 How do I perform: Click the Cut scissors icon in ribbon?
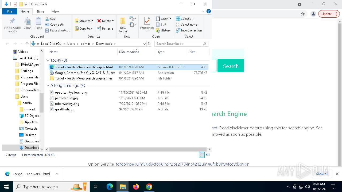[x=47, y=19]
